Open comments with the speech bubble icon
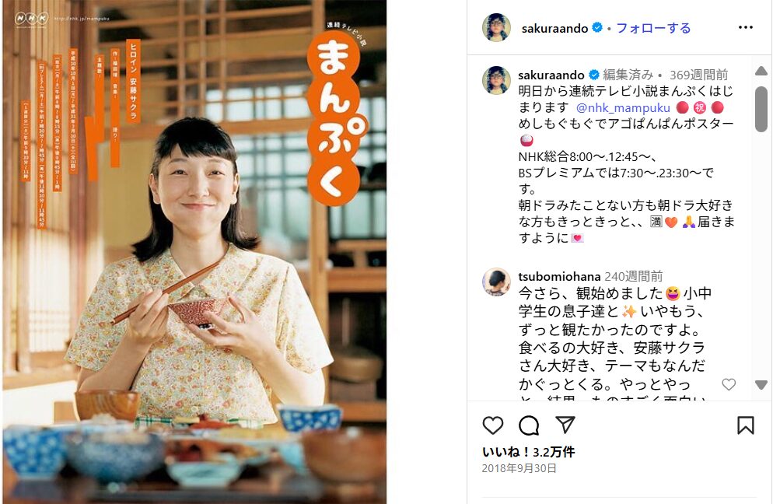Viewport: 773px width, 504px height. point(529,425)
